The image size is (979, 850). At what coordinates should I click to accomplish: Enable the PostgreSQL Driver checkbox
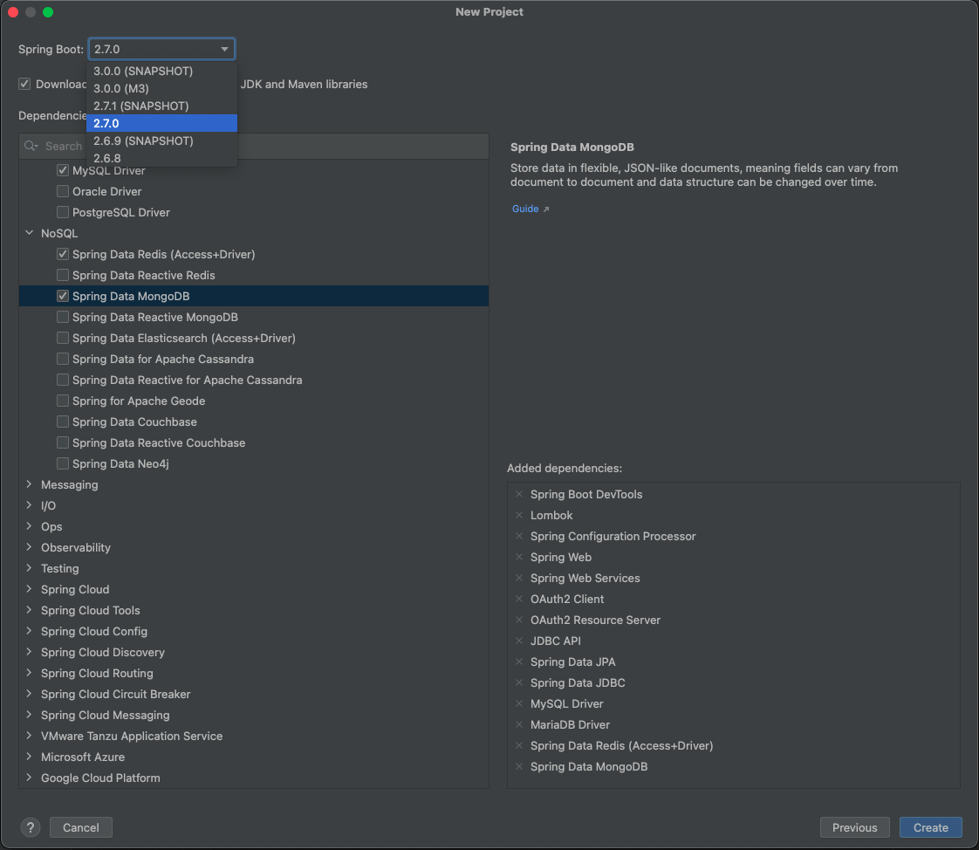tap(63, 212)
